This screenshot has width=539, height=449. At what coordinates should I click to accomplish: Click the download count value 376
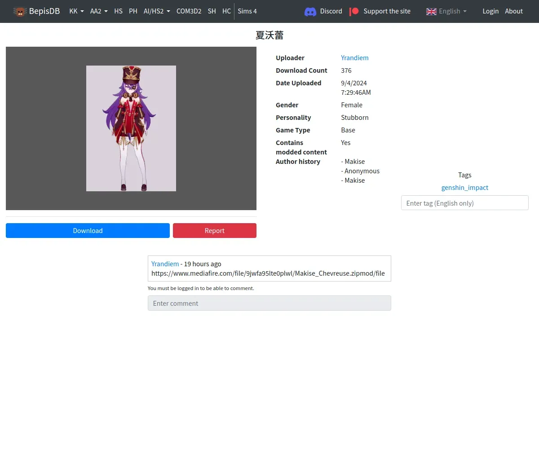click(x=346, y=70)
